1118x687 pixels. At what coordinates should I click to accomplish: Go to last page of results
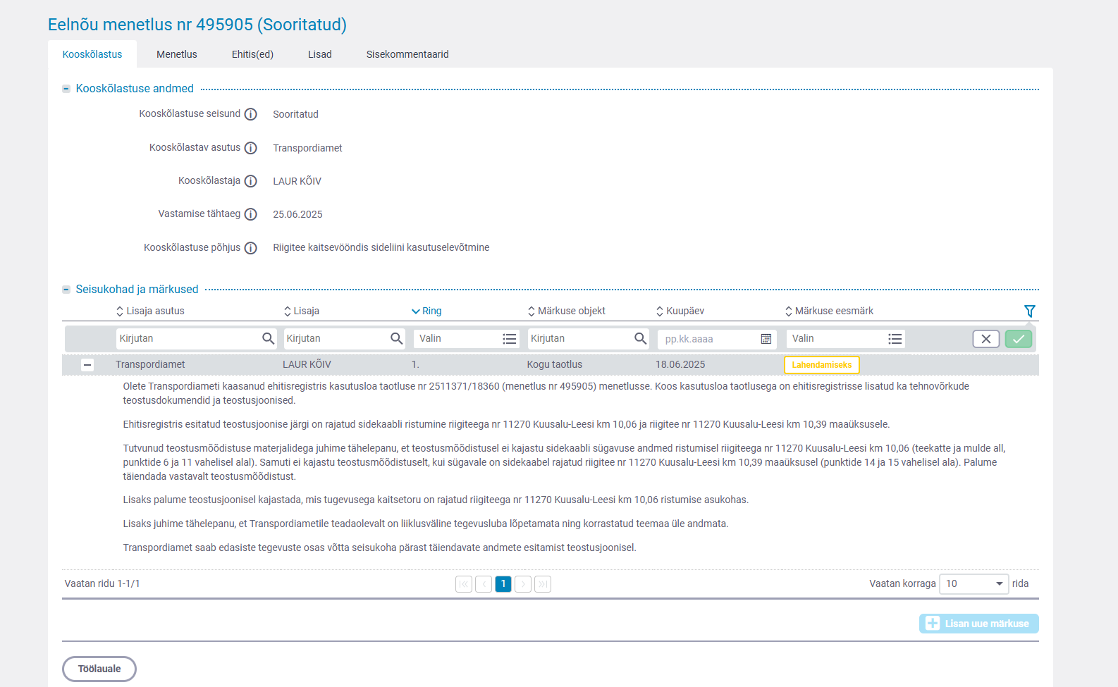pyautogui.click(x=543, y=584)
